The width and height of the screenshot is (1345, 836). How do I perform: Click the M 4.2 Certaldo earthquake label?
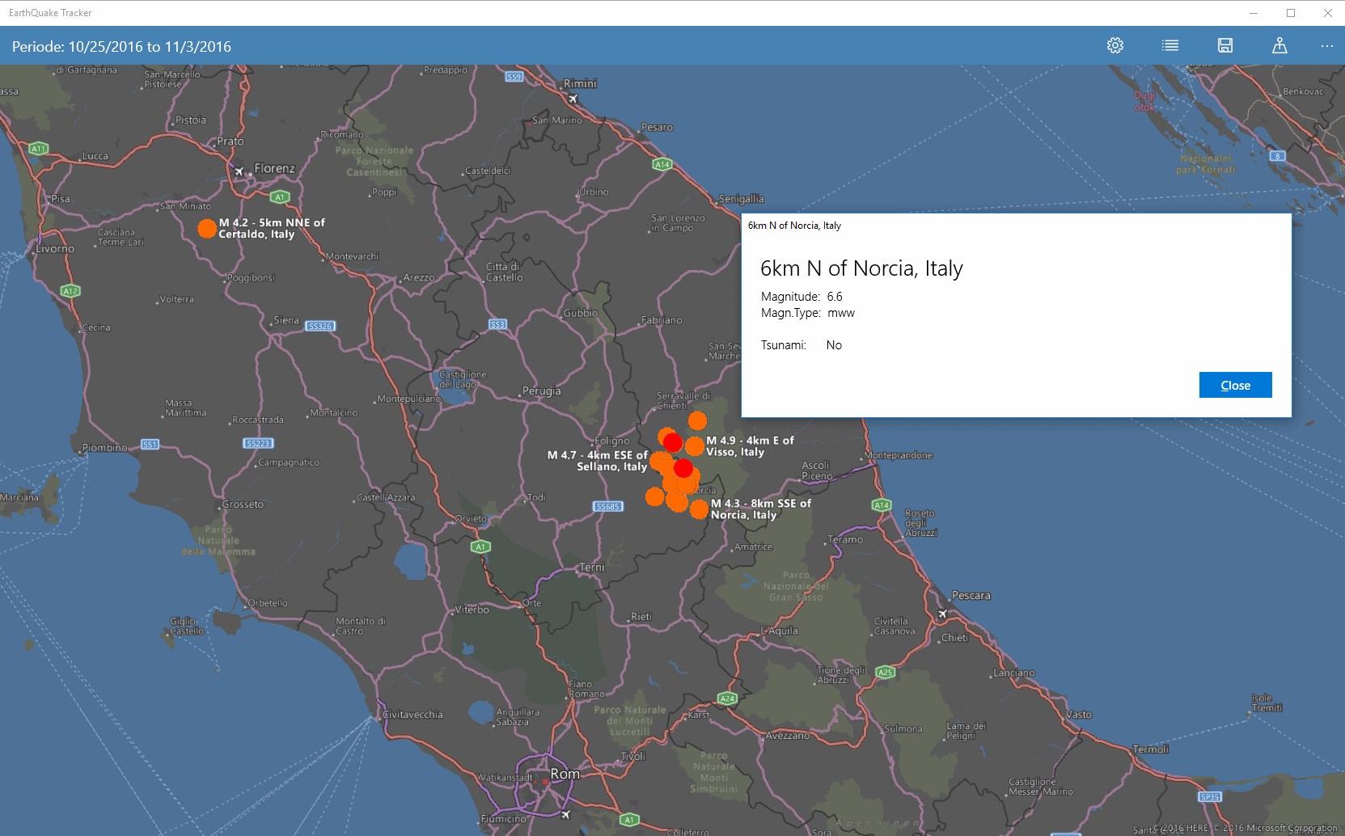click(272, 228)
